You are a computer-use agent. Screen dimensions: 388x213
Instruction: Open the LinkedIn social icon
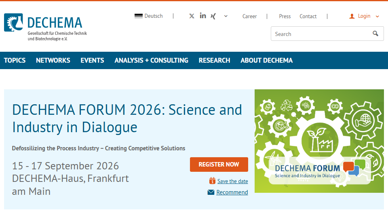203,16
